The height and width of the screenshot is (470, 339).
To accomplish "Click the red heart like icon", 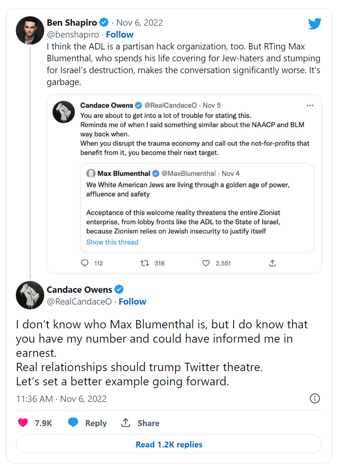I will coord(23,423).
